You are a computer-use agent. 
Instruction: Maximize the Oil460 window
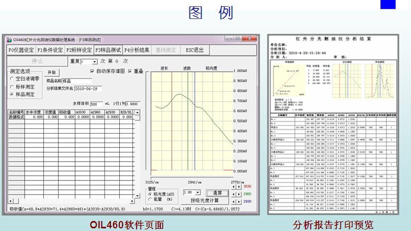pyautogui.click(x=237, y=38)
